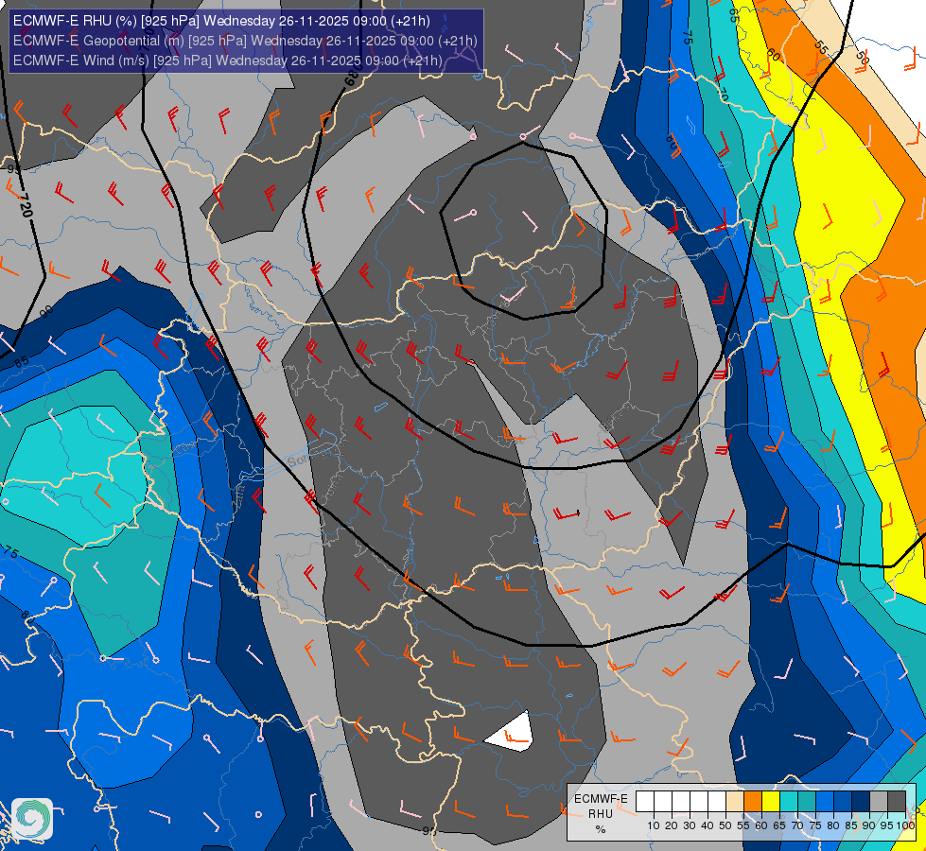This screenshot has height=851, width=926.
Task: Click the legend value '20'
Action: [x=672, y=825]
